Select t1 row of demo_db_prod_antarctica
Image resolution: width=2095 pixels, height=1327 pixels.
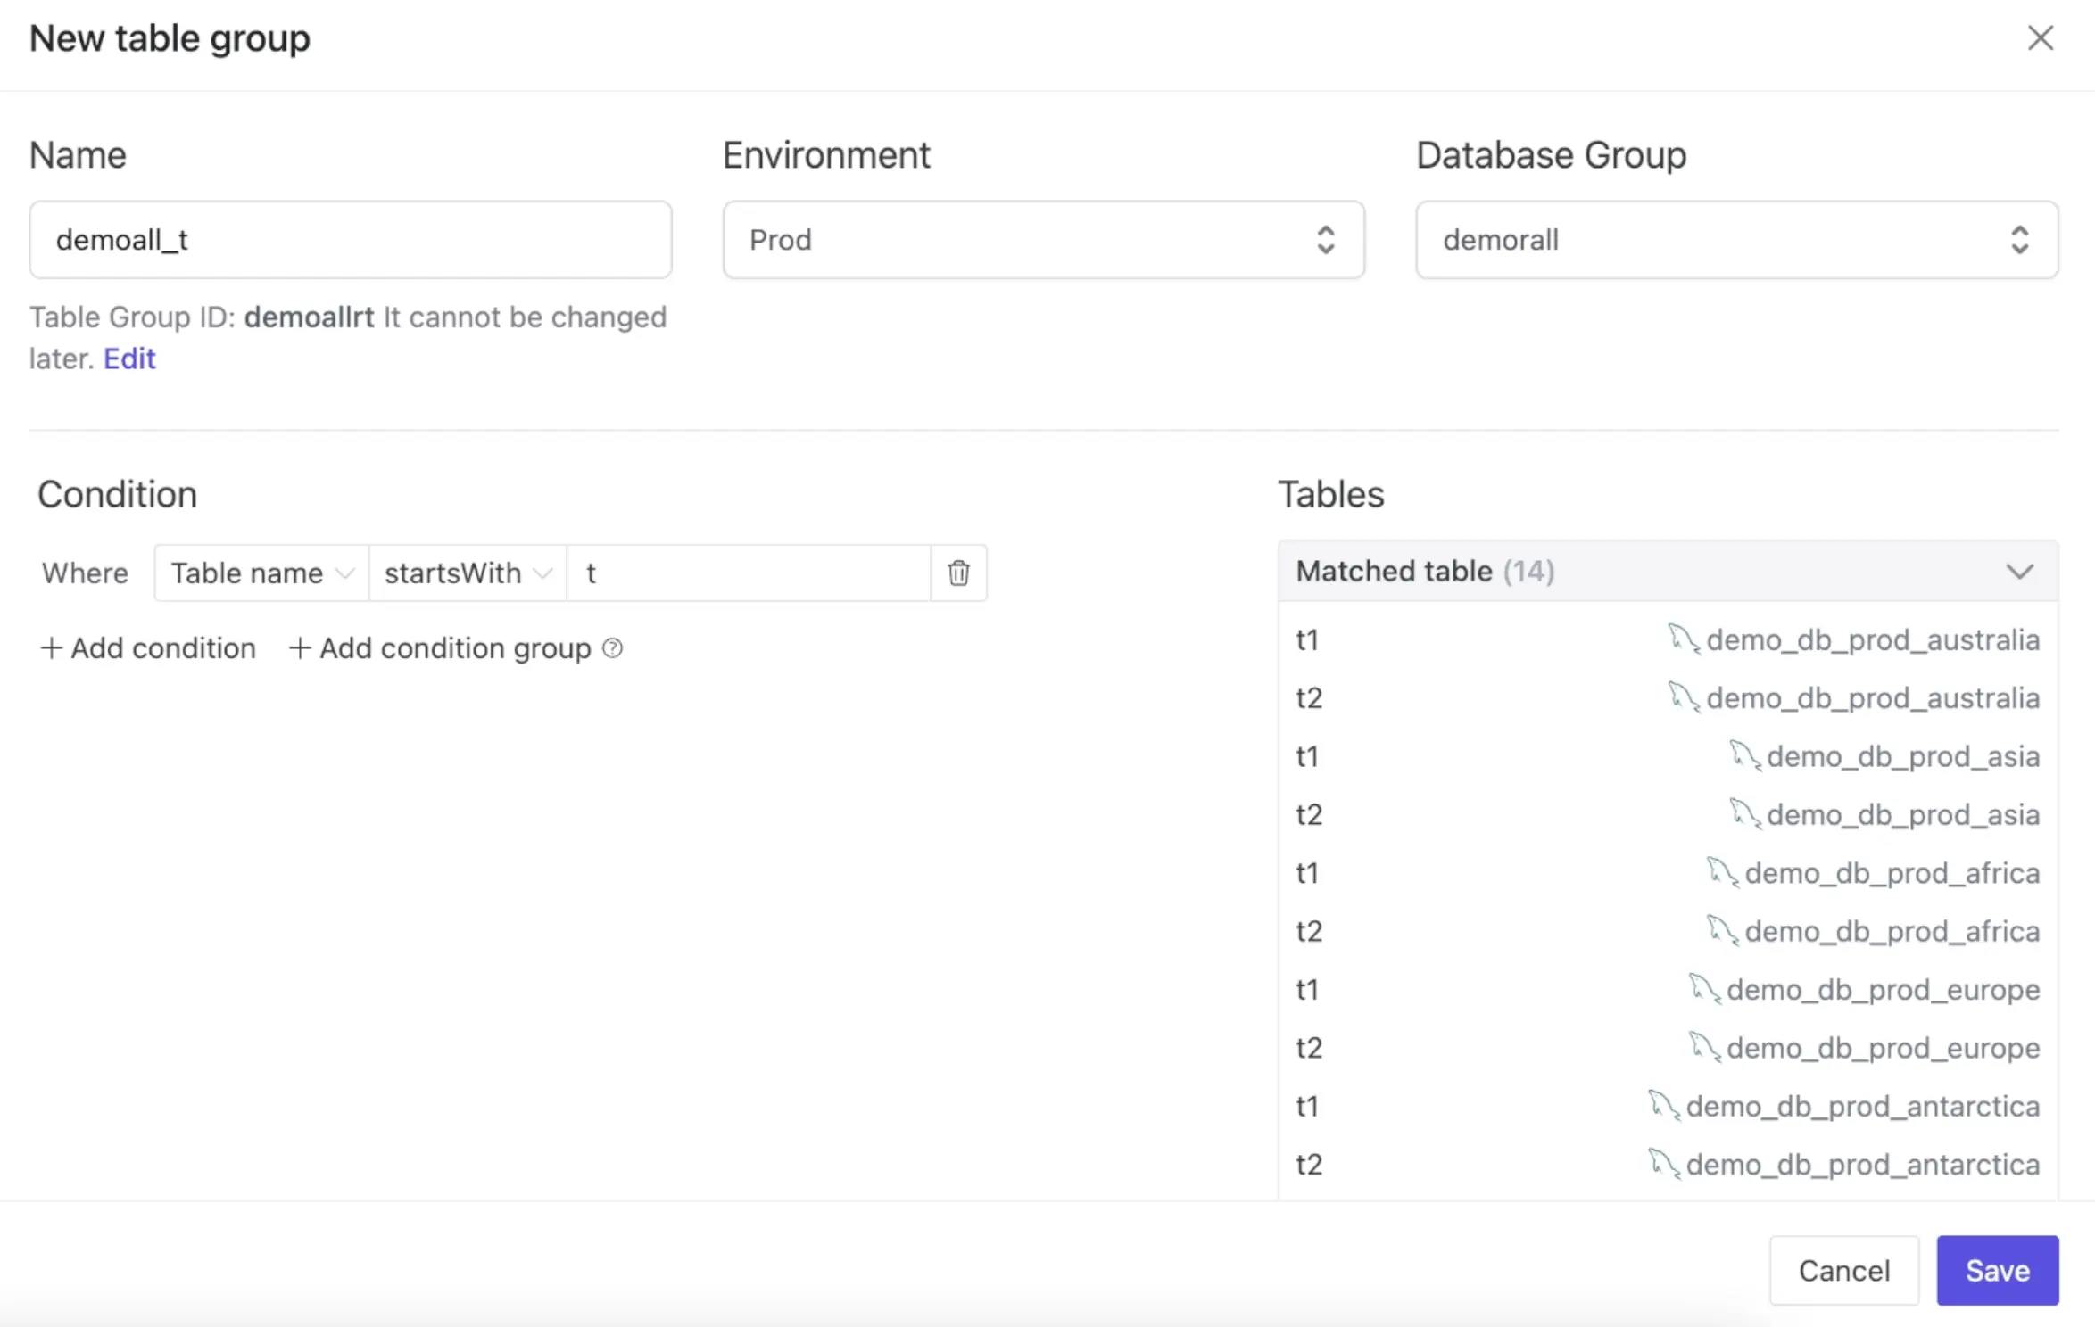(1668, 1106)
